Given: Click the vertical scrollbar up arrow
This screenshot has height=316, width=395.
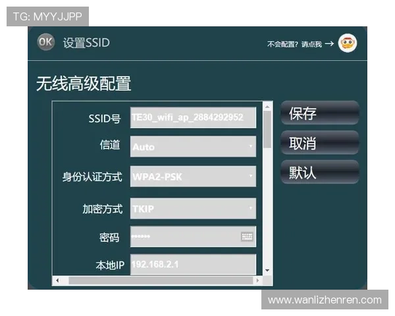Looking at the screenshot, I should point(267,107).
